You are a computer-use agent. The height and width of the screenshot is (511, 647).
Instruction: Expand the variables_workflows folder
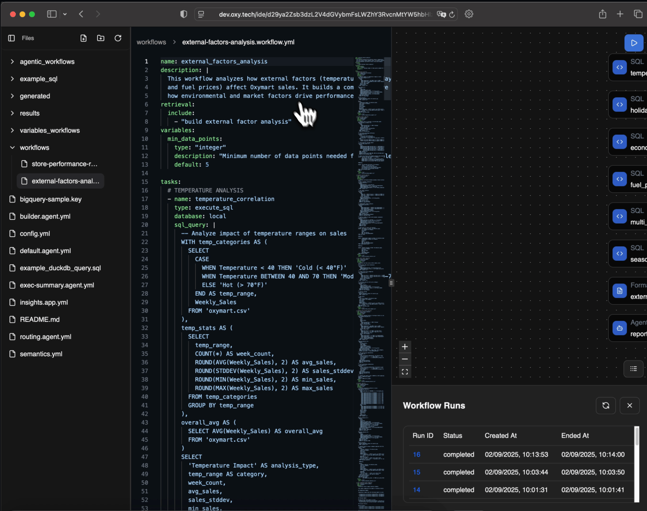coord(50,131)
